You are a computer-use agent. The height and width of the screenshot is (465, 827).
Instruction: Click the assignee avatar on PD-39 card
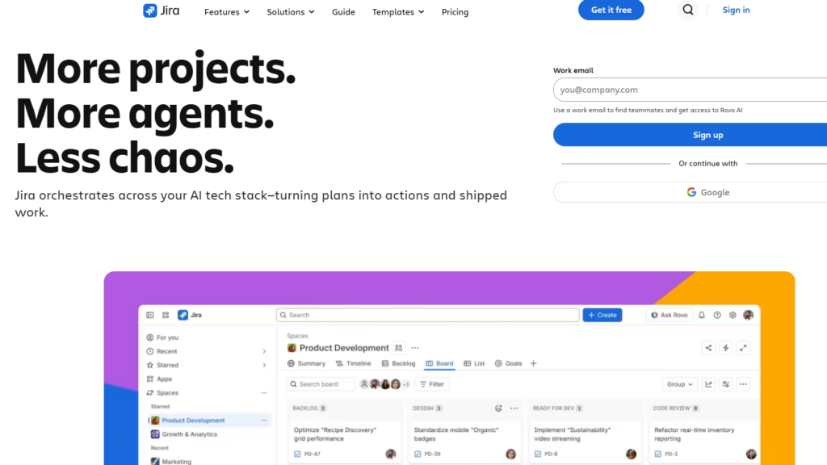510,454
